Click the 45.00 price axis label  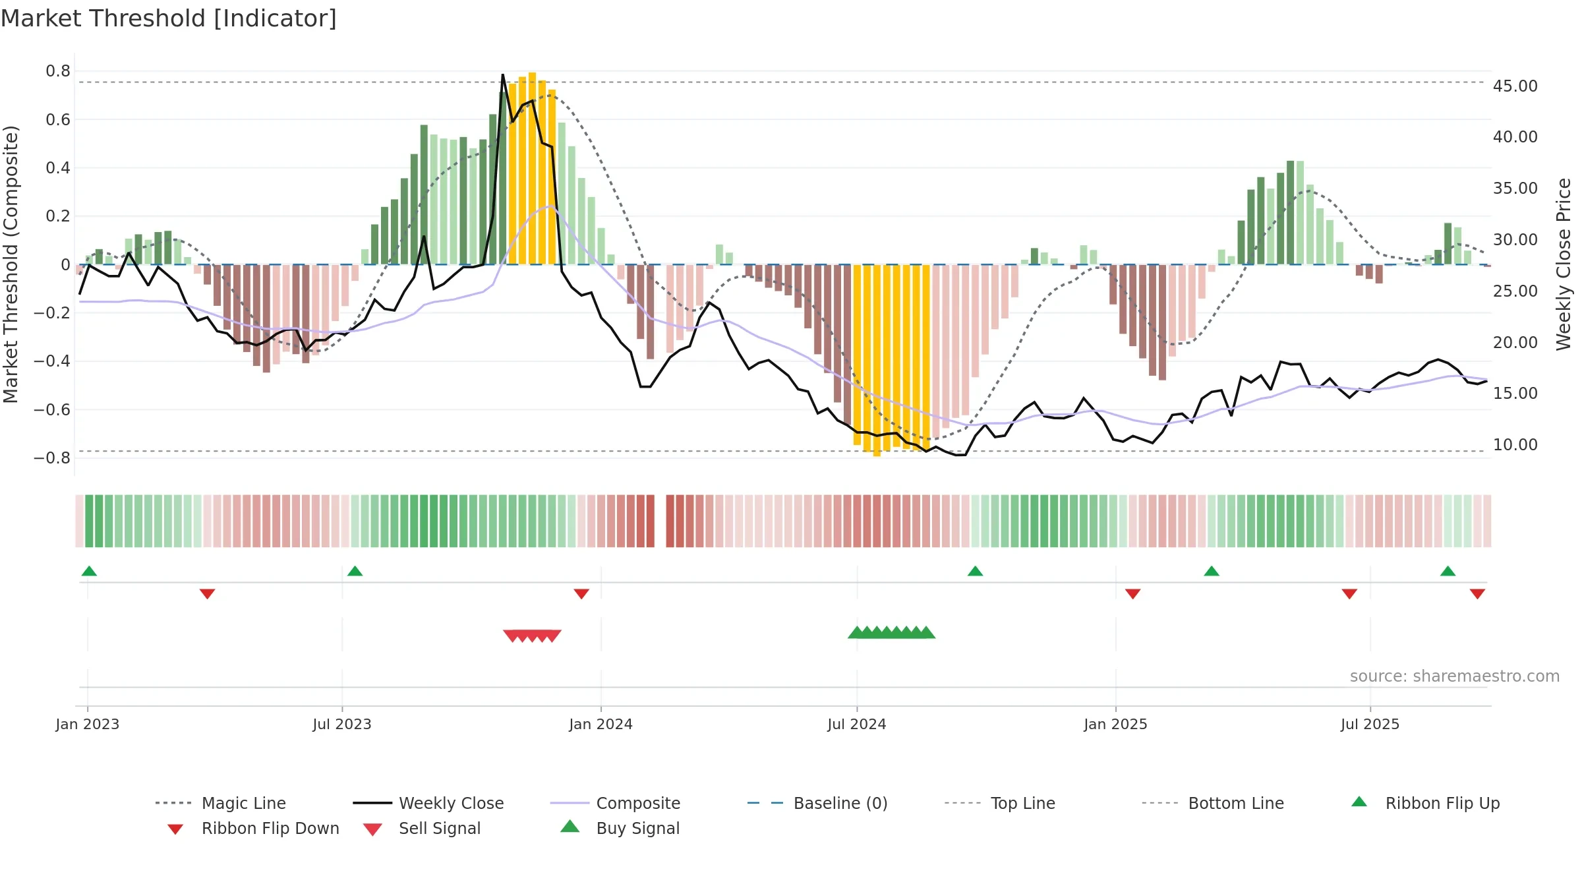[x=1515, y=86]
